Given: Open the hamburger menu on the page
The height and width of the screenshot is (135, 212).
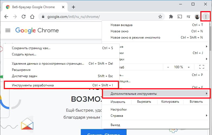Looking at the screenshot, I should [8, 30].
